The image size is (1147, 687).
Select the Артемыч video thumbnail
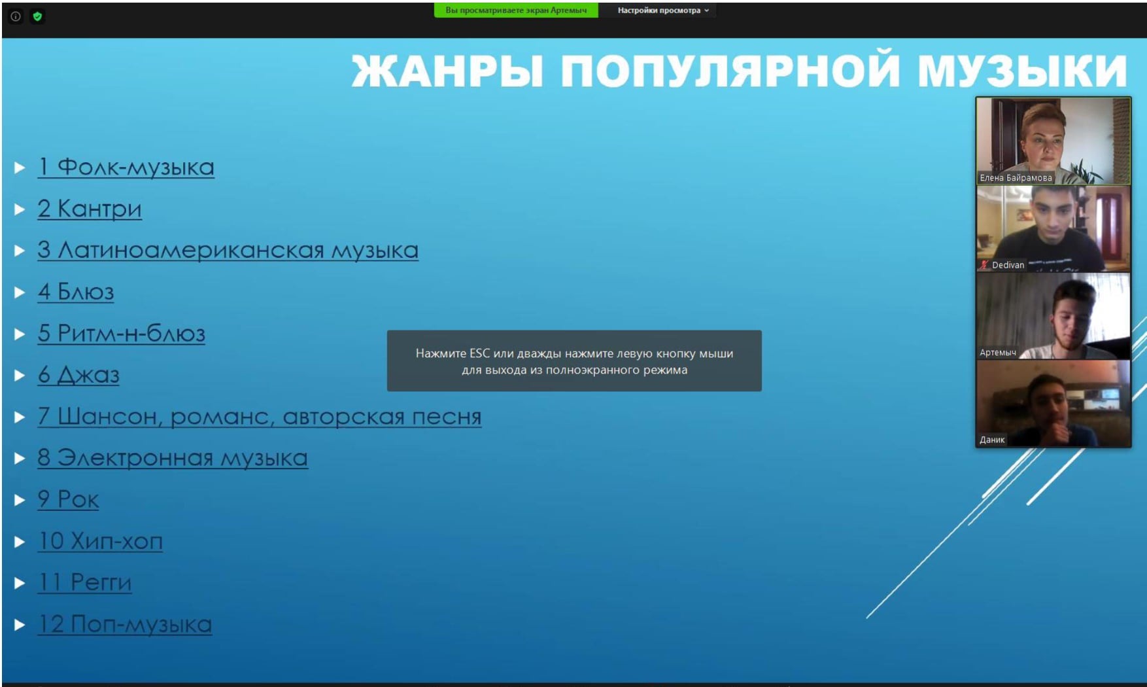[1053, 316]
